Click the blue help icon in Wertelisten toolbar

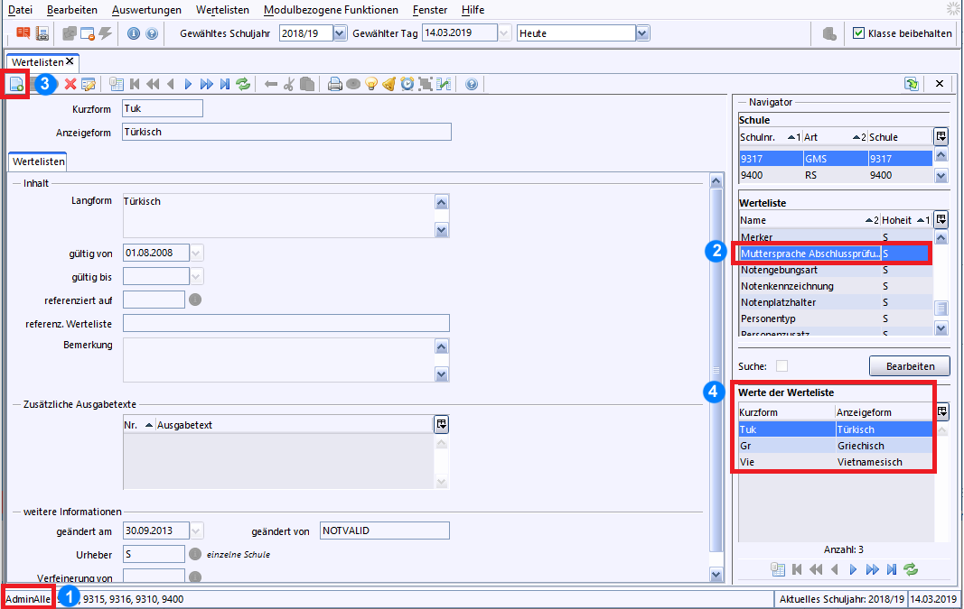click(x=472, y=84)
